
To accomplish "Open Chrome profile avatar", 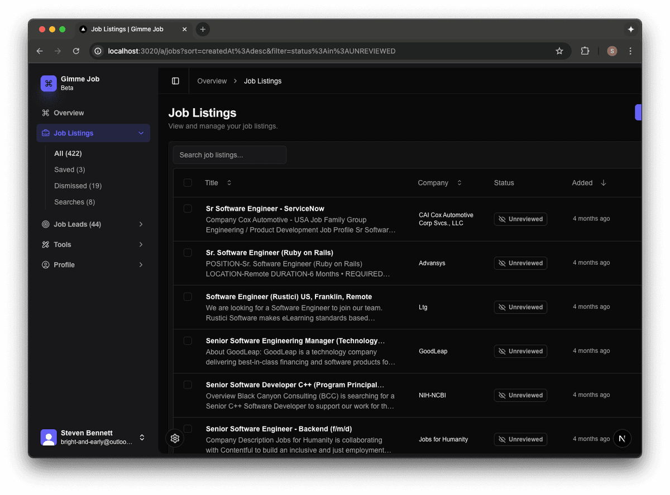I will coord(612,51).
